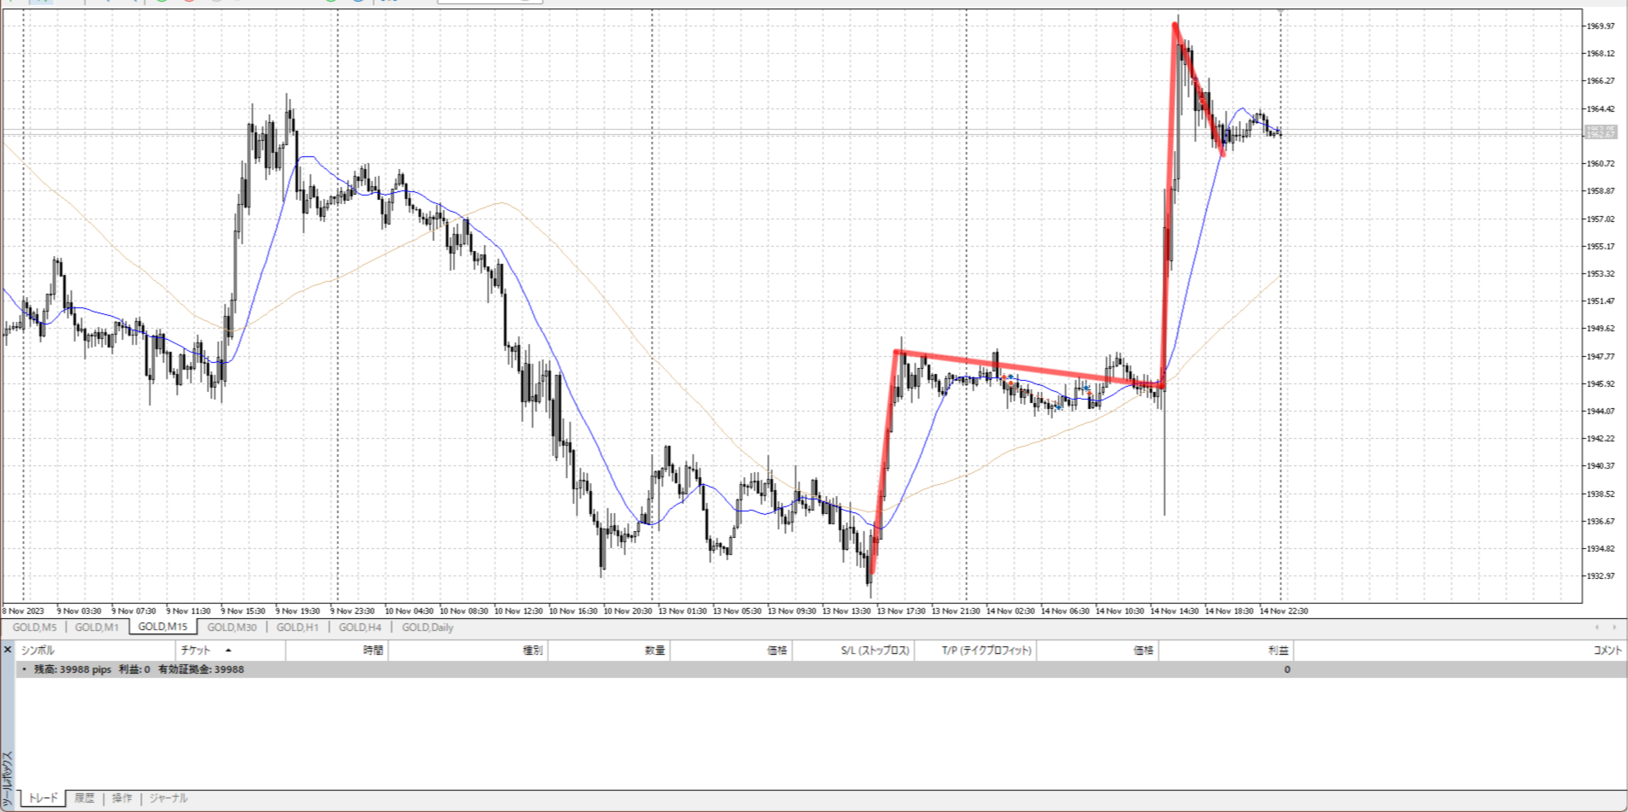Open the 操作 tab in the toolbox

[122, 798]
